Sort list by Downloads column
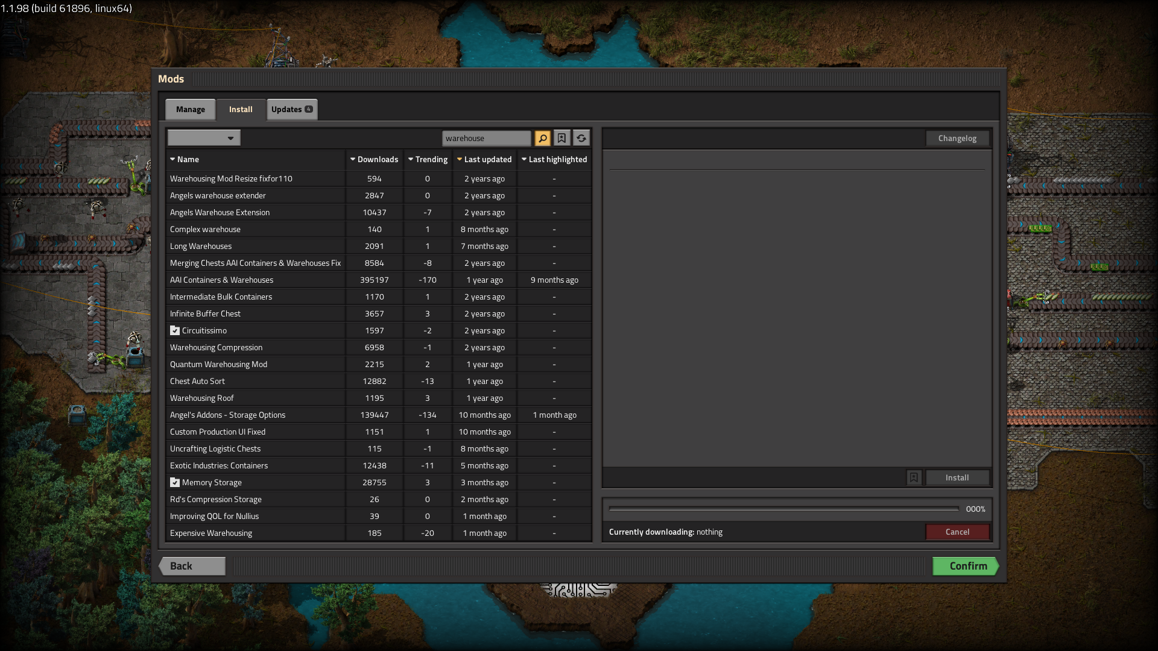 point(374,159)
